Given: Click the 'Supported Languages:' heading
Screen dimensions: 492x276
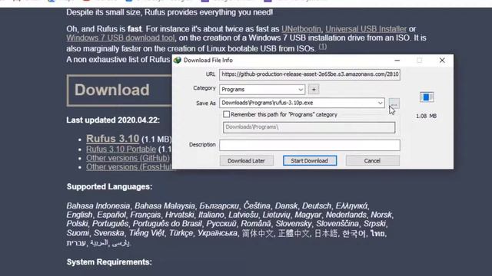Looking at the screenshot, I should tap(109, 186).
